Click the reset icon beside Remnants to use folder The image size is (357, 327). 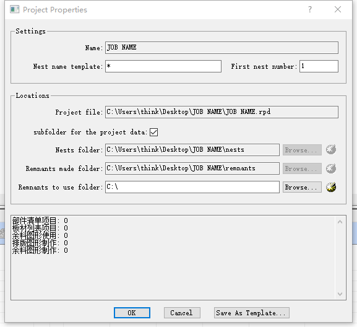[331, 187]
